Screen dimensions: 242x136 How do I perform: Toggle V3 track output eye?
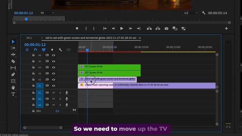pyautogui.click(x=54, y=74)
